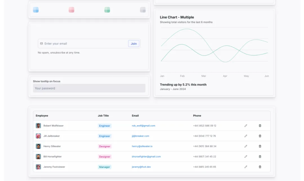Pick the green color swatch

107,10
